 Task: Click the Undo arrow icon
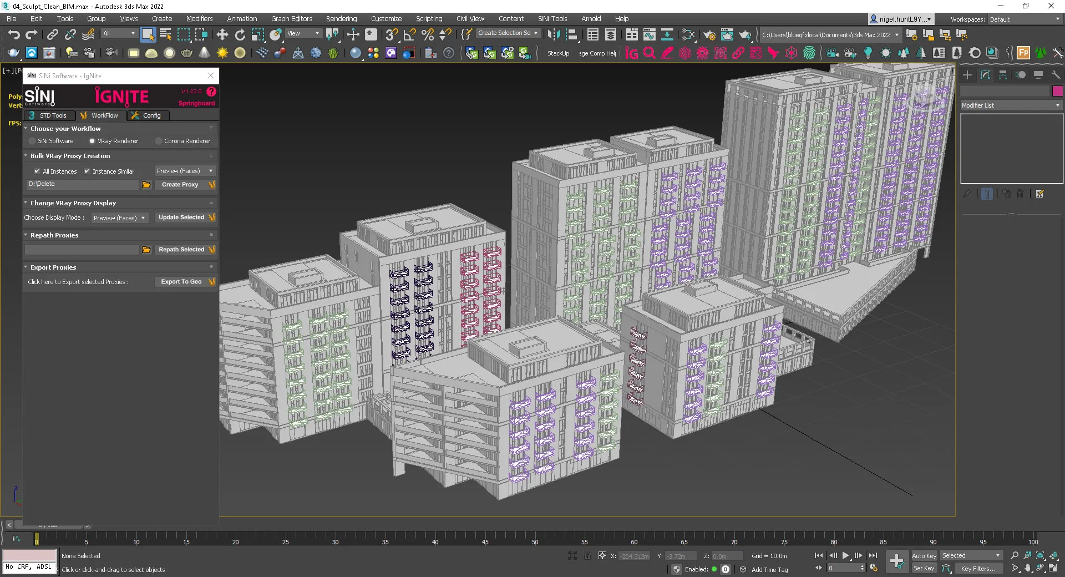[x=14, y=35]
